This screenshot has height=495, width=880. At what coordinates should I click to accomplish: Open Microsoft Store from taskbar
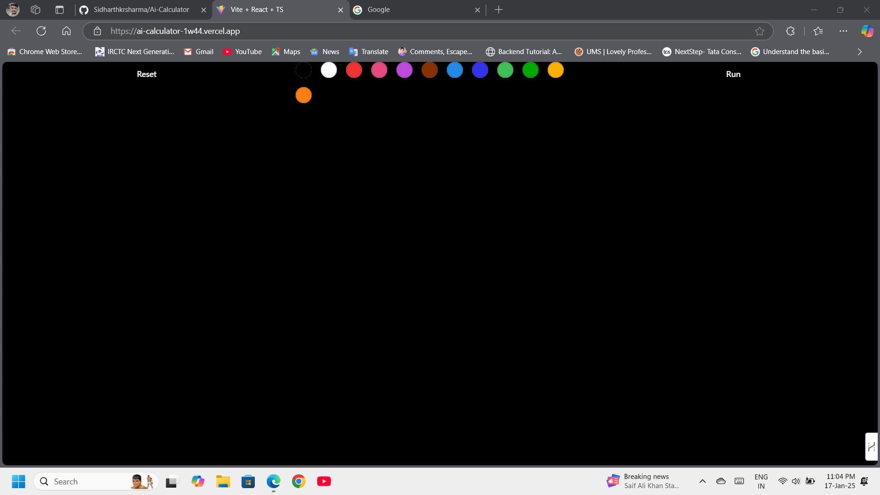248,481
